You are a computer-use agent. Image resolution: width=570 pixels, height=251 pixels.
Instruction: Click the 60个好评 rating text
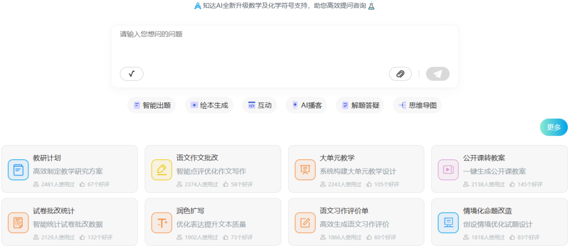coord(385,237)
